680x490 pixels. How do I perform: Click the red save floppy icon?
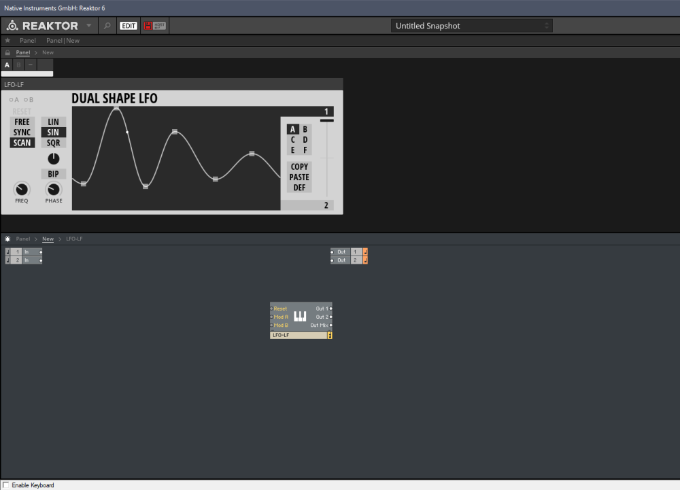(148, 26)
